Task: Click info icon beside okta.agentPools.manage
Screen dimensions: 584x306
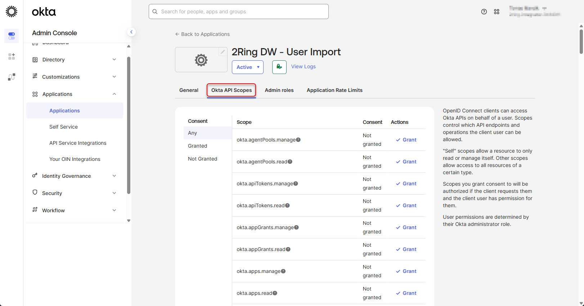Action: tap(298, 140)
